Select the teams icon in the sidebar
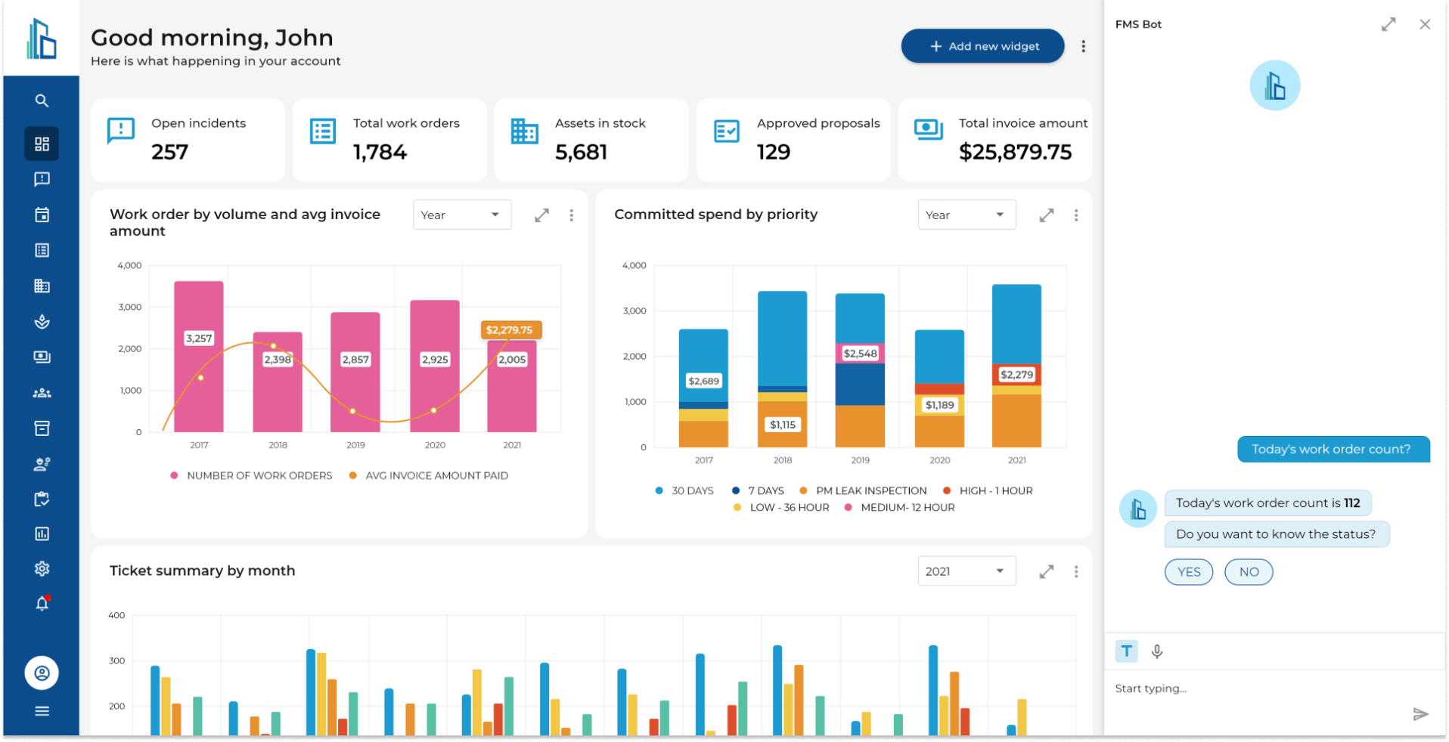 (42, 392)
